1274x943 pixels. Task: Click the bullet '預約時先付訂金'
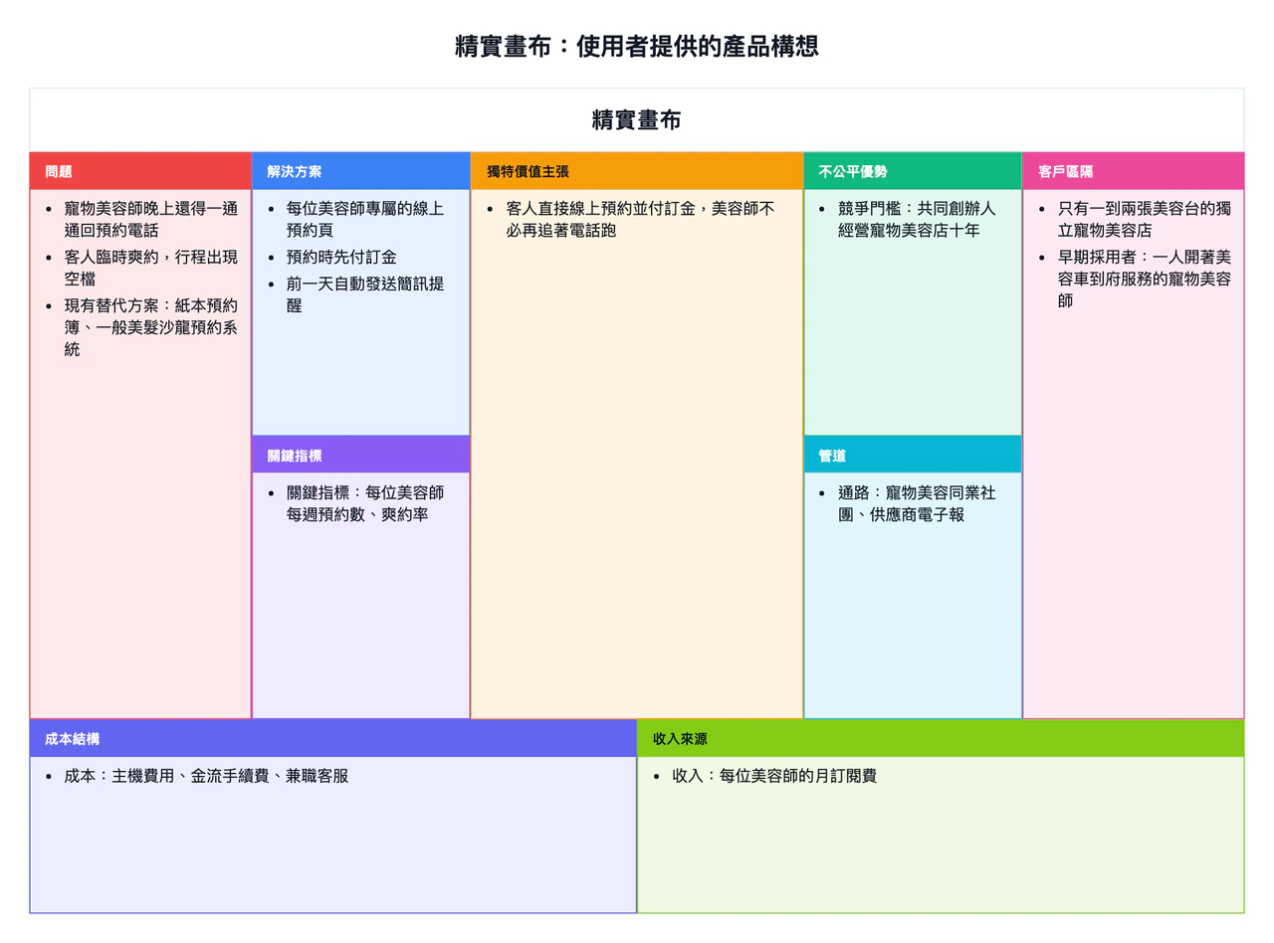point(341,258)
